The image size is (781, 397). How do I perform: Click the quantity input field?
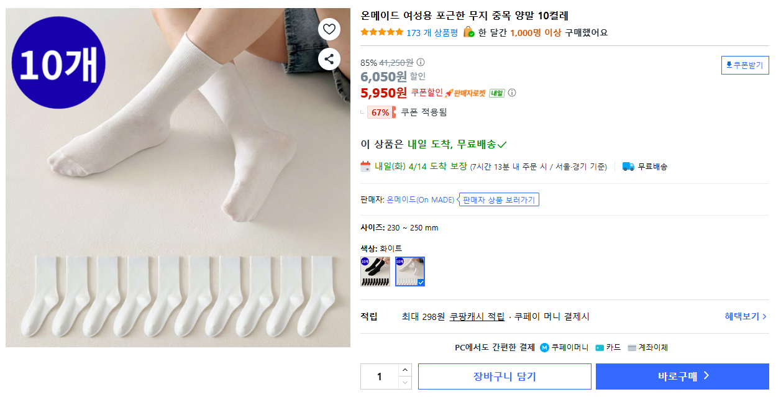pos(379,376)
